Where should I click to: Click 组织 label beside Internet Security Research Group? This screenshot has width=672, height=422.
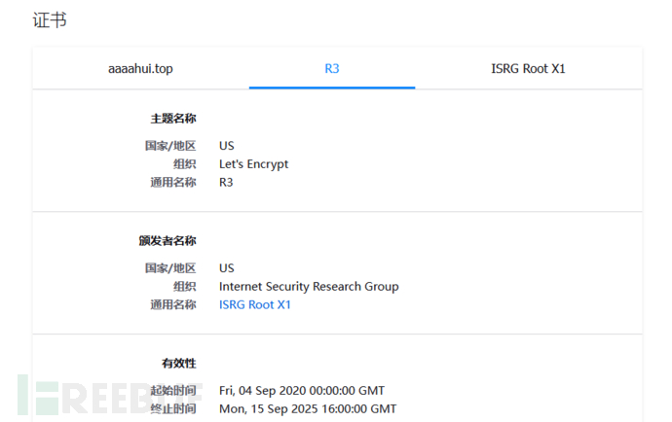coord(184,286)
